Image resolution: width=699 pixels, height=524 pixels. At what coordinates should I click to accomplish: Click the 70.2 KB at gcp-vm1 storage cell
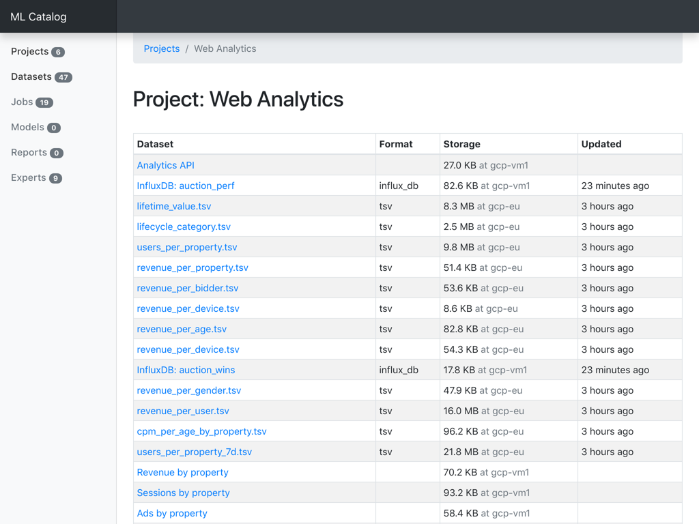tap(509, 473)
